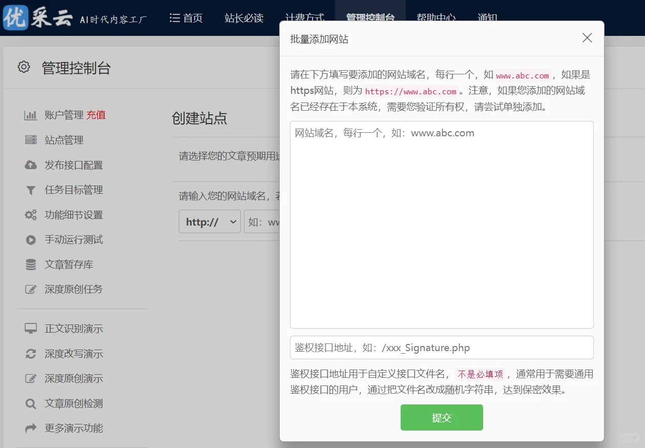The image size is (645, 448).
Task: Open 站点管理 list icon in sidebar
Action: pos(30,139)
